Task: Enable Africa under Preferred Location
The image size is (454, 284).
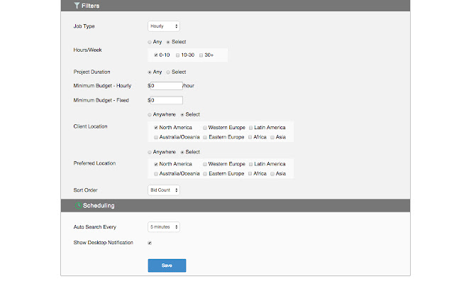Action: (250, 174)
